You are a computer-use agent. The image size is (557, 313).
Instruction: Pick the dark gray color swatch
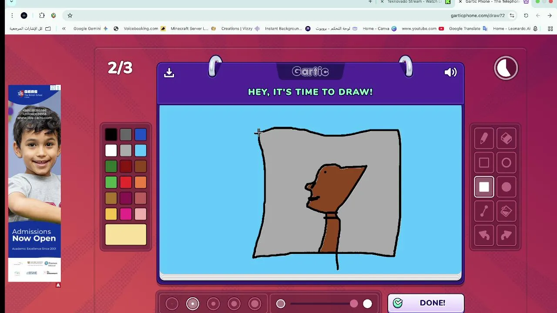click(x=126, y=134)
